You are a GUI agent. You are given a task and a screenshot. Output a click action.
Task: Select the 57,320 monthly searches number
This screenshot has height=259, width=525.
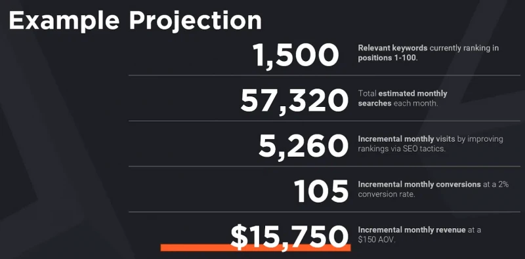(294, 101)
